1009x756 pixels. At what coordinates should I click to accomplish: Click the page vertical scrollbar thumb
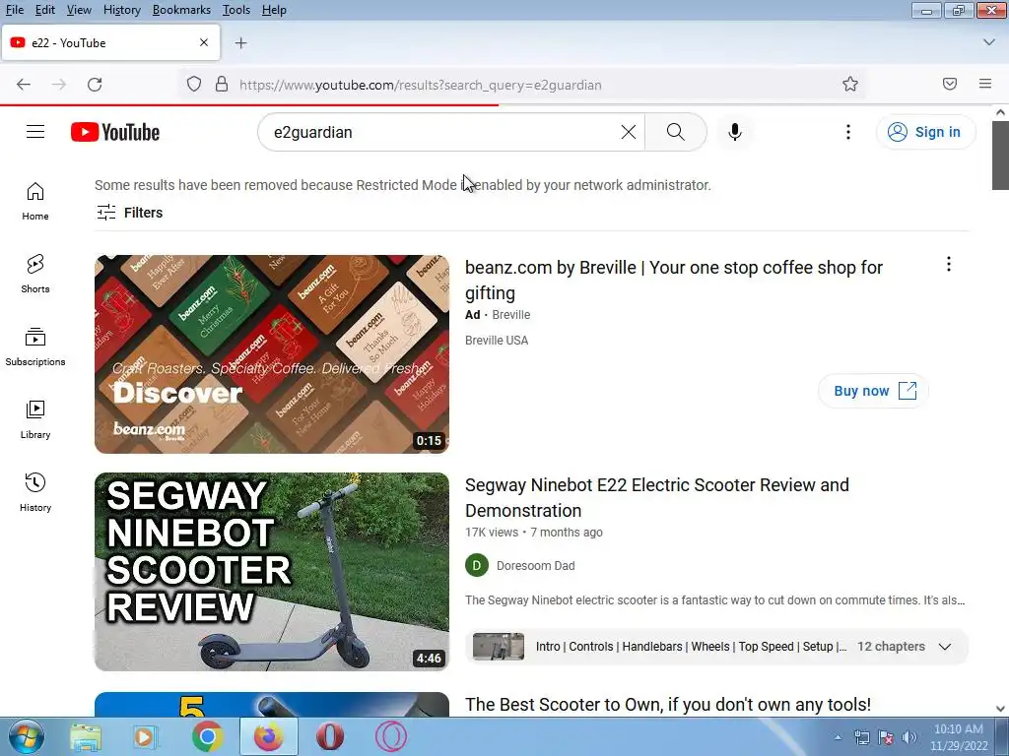click(x=1000, y=155)
